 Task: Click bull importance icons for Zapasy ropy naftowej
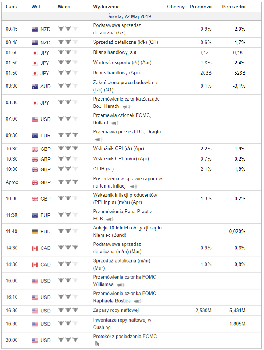tap(68, 311)
